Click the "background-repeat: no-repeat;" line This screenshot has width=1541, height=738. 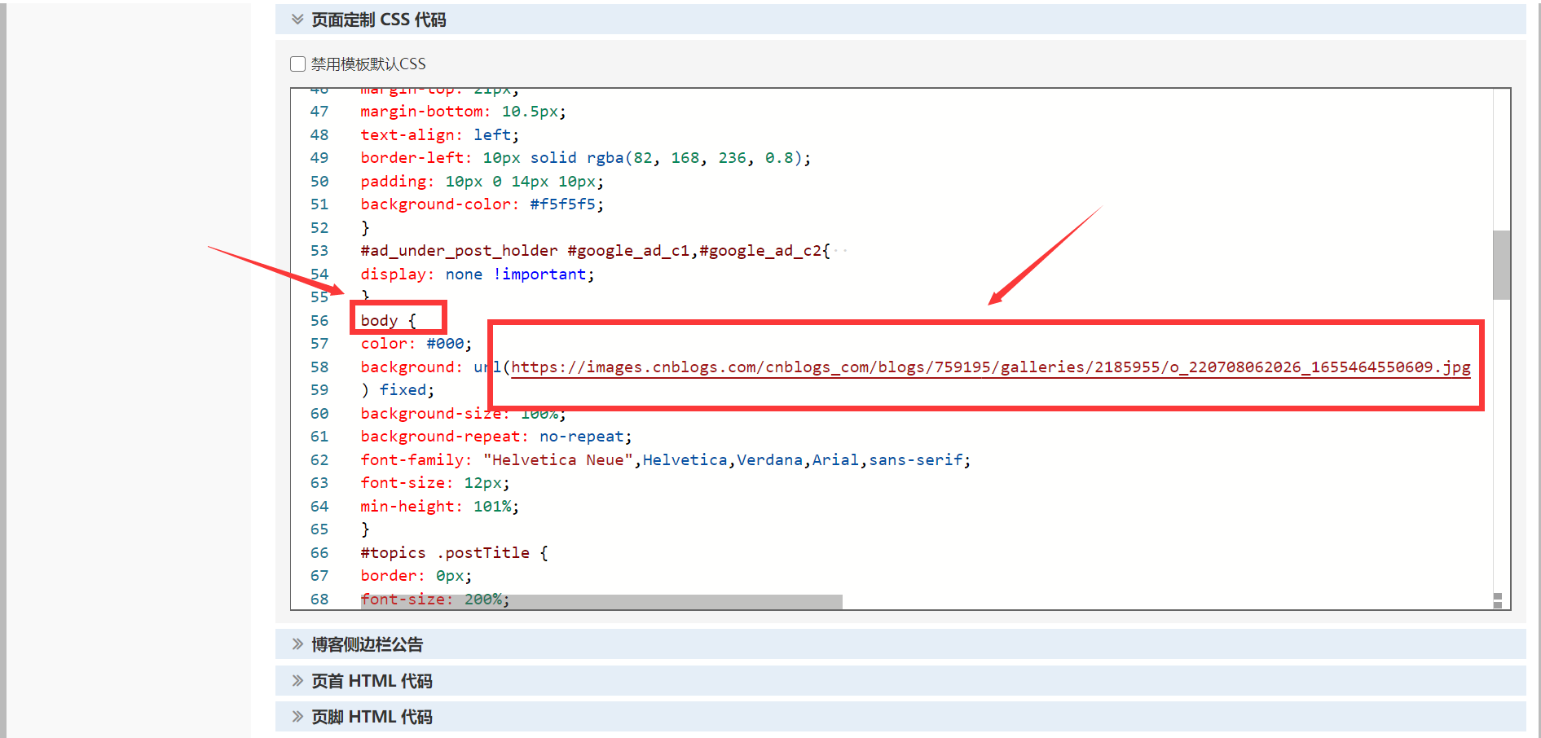pos(495,437)
